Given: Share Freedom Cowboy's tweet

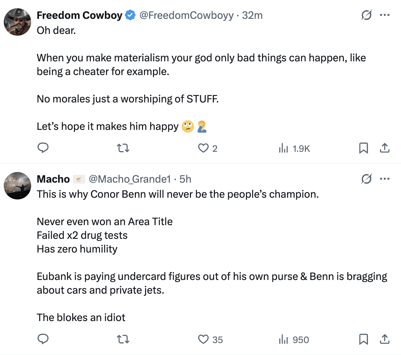Looking at the screenshot, I should point(384,148).
